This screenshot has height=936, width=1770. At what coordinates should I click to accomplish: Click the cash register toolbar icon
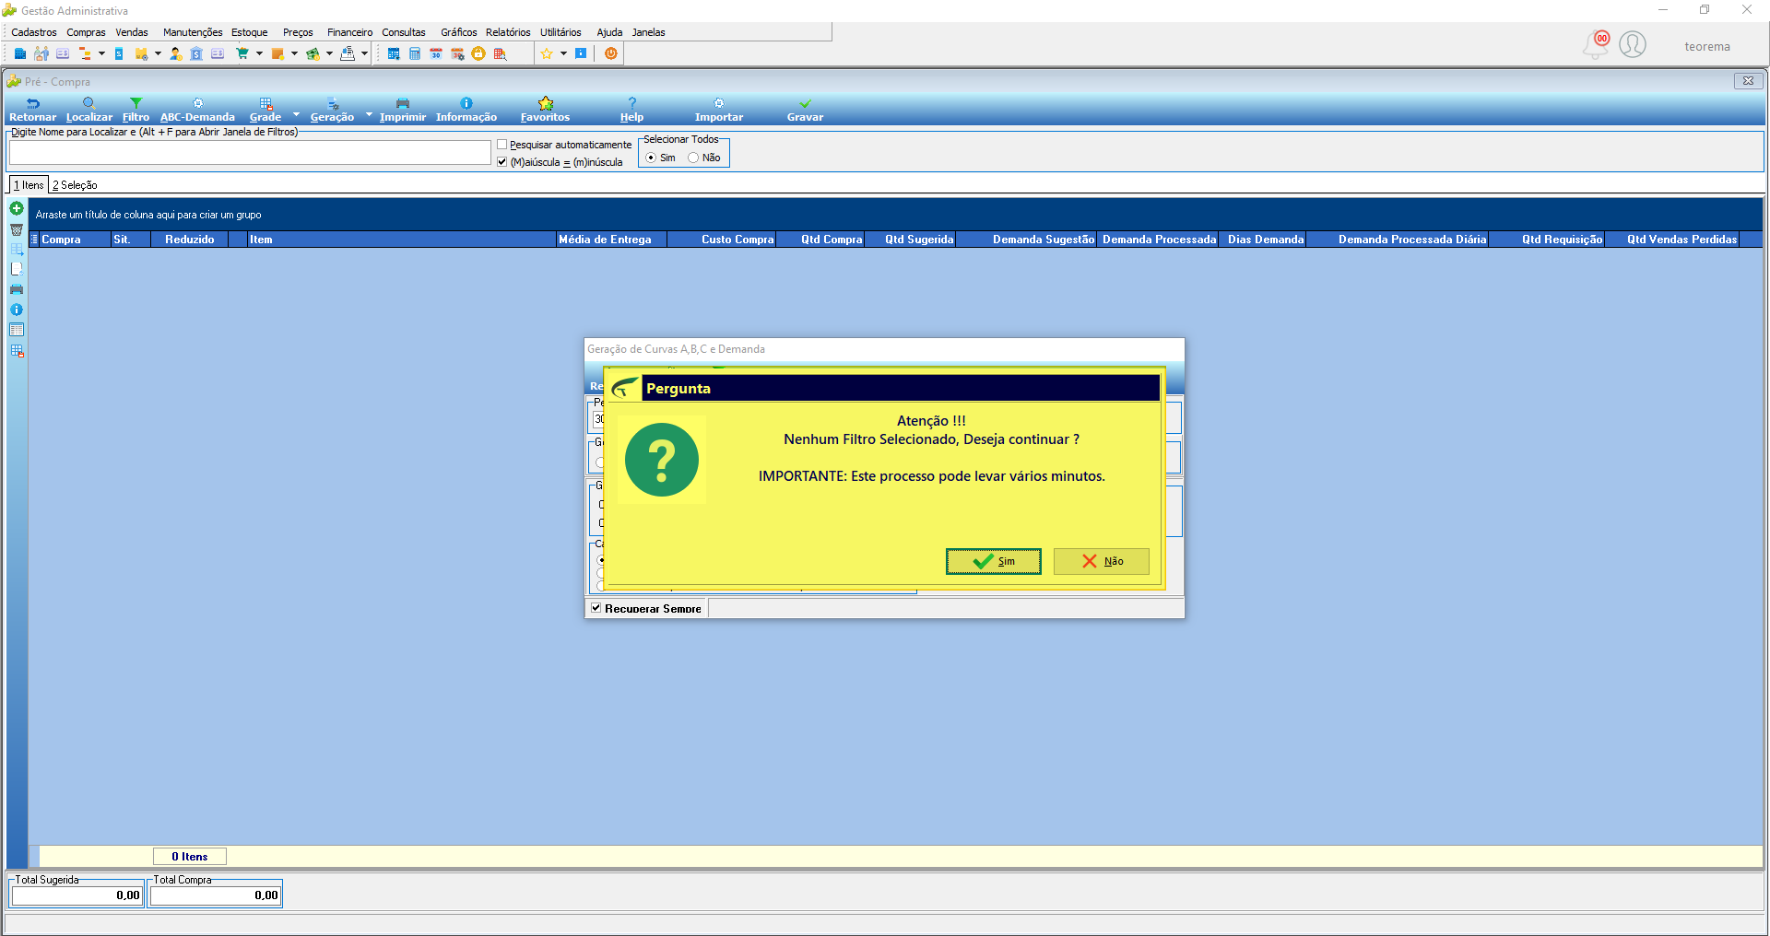tap(348, 53)
